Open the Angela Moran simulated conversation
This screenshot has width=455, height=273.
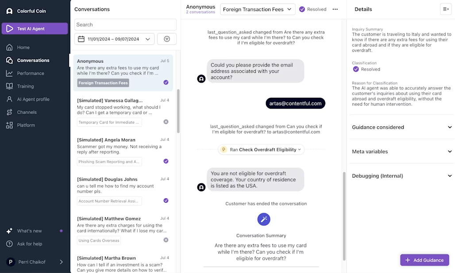pos(123,152)
